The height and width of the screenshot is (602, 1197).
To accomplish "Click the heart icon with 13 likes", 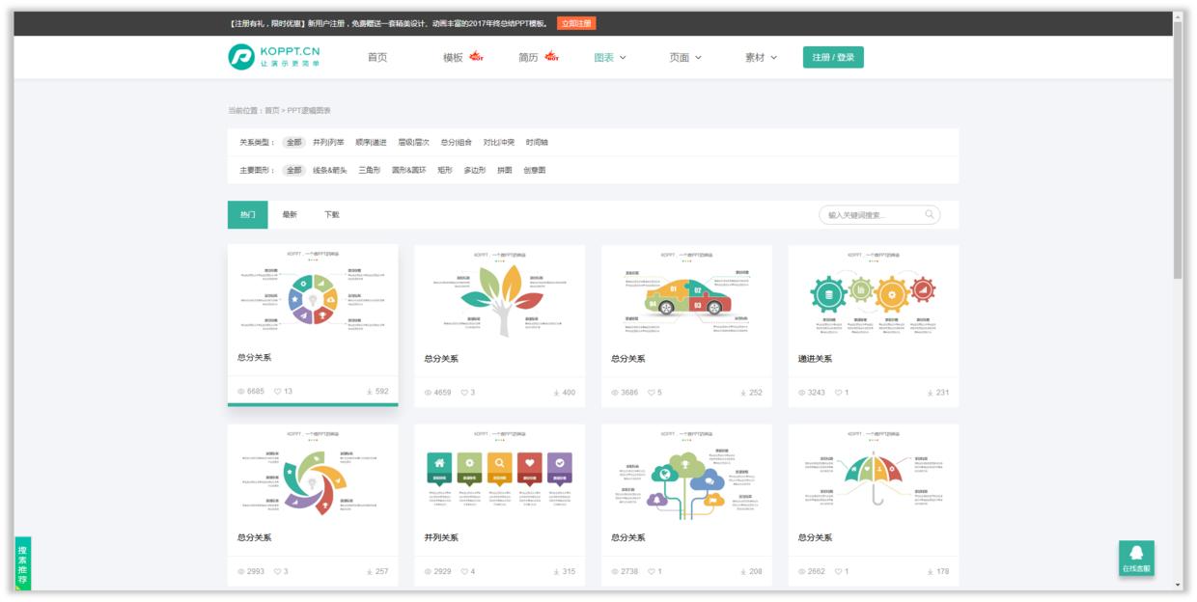I will click(x=278, y=391).
